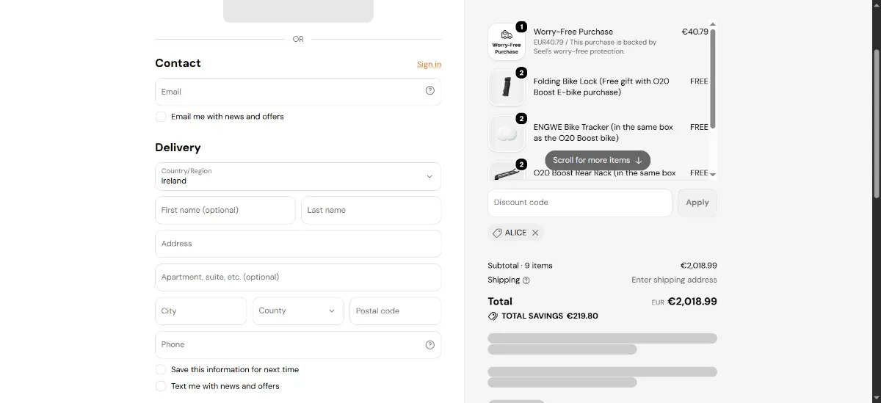Image resolution: width=881 pixels, height=403 pixels.
Task: Click the Folding Bike Lock thumbnail
Action: [506, 87]
